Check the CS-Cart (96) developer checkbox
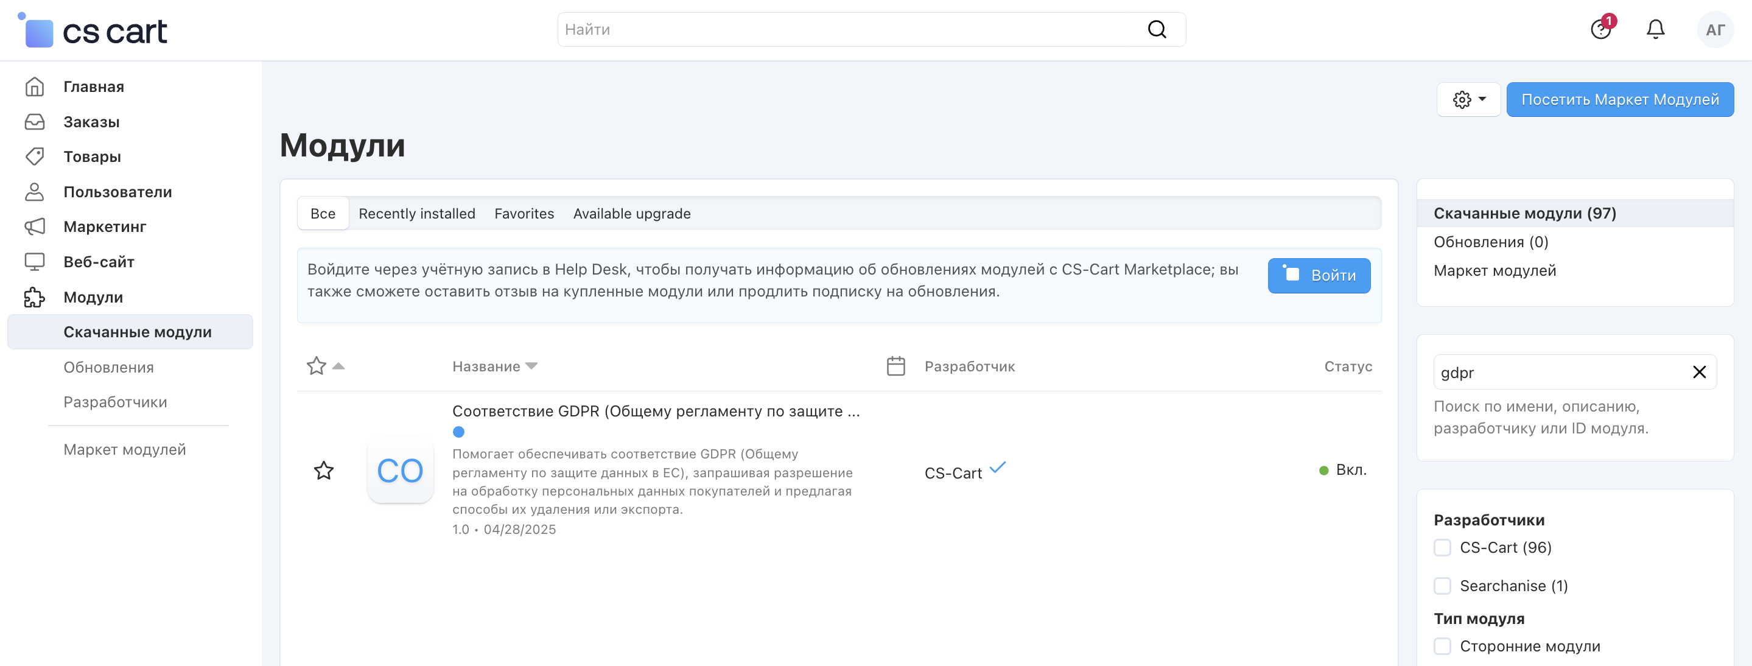This screenshot has height=666, width=1752. [1442, 548]
